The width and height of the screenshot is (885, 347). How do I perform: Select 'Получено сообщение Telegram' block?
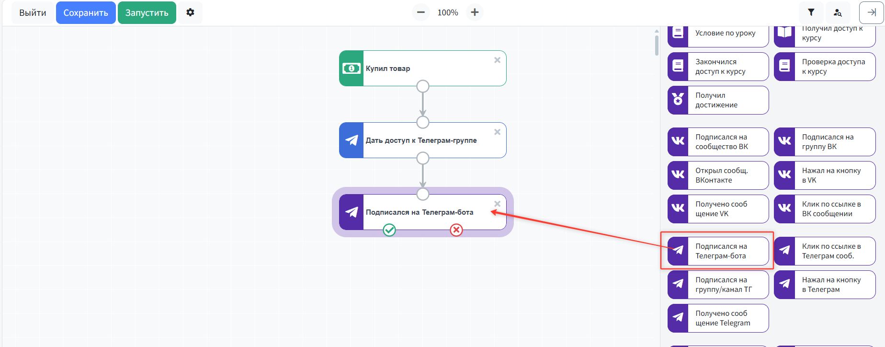718,318
